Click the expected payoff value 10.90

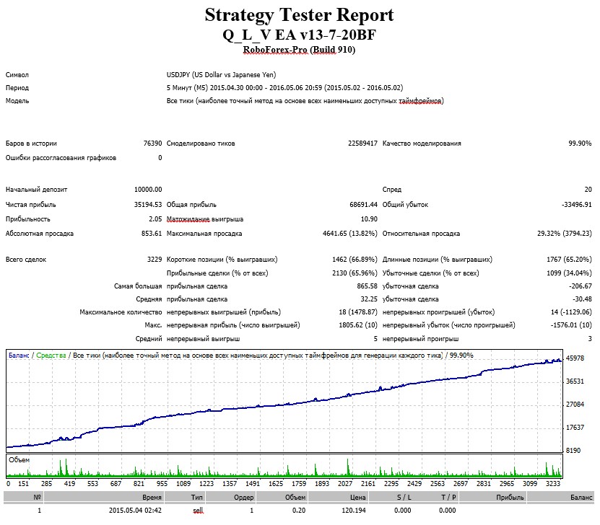click(x=369, y=219)
